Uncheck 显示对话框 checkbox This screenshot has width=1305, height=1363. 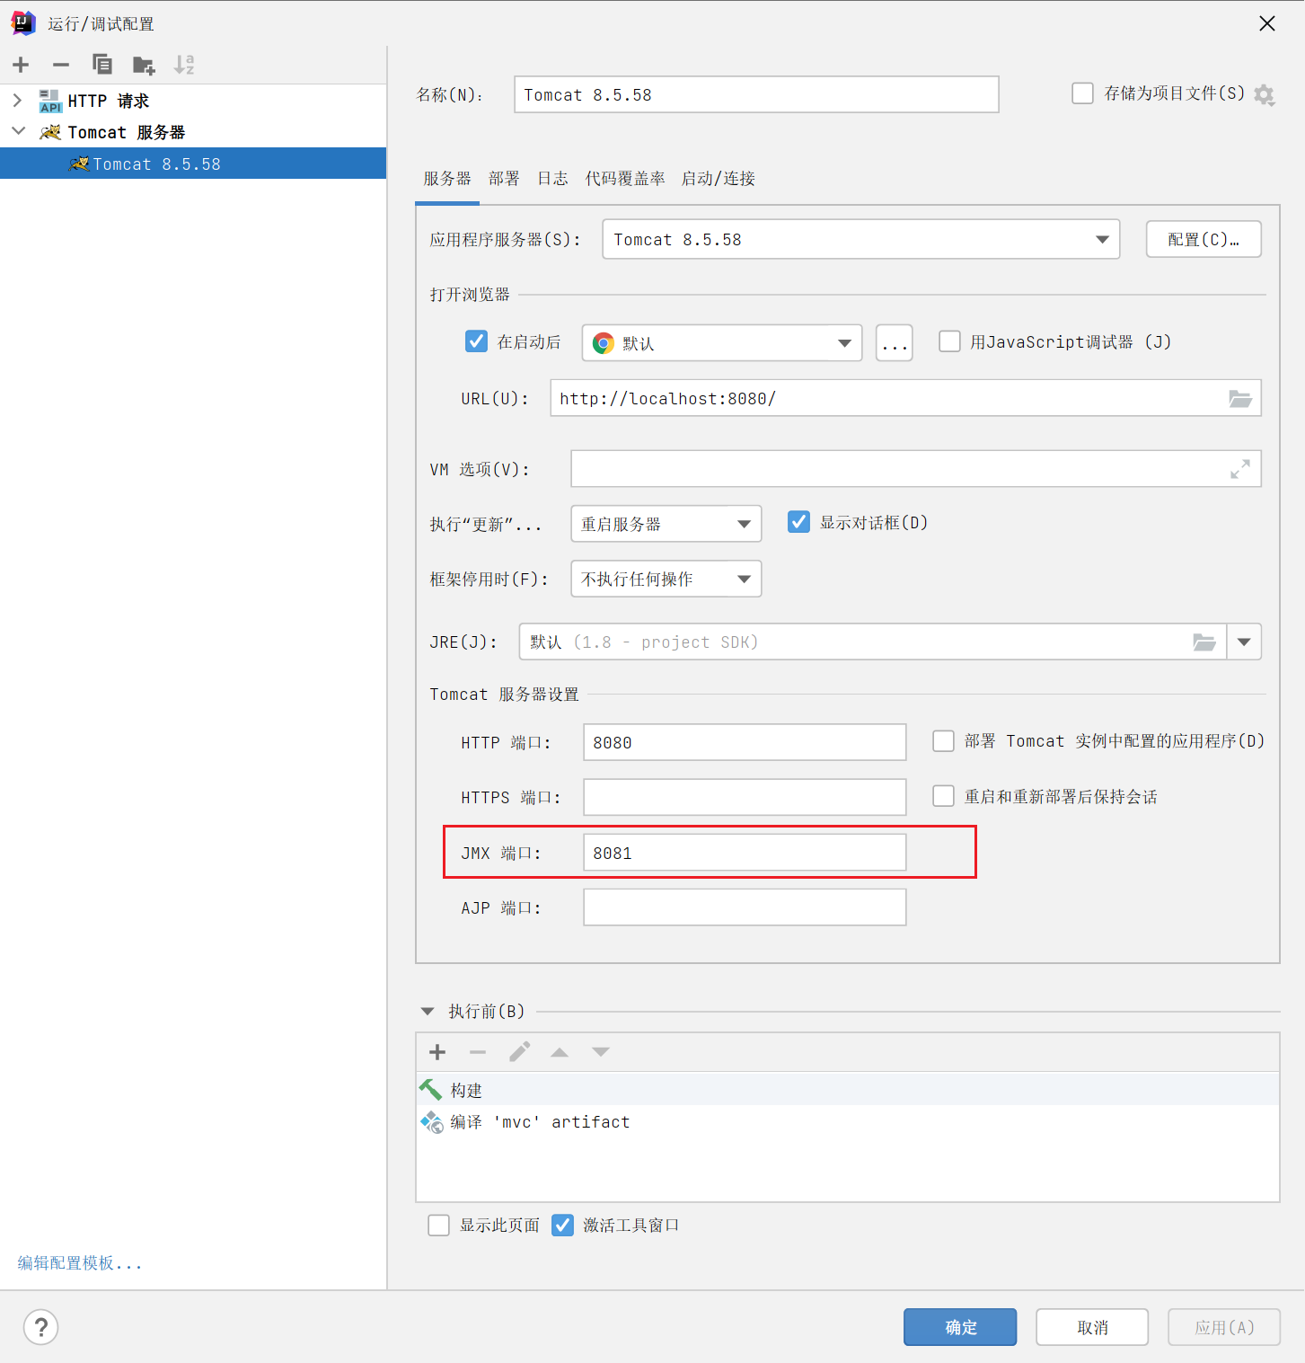click(x=798, y=522)
